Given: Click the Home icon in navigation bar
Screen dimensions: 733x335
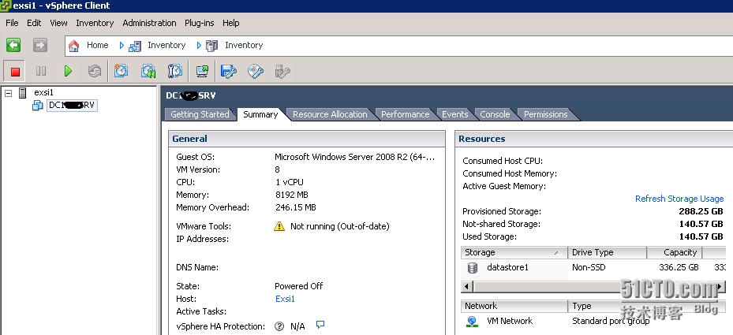Looking at the screenshot, I should click(x=74, y=45).
